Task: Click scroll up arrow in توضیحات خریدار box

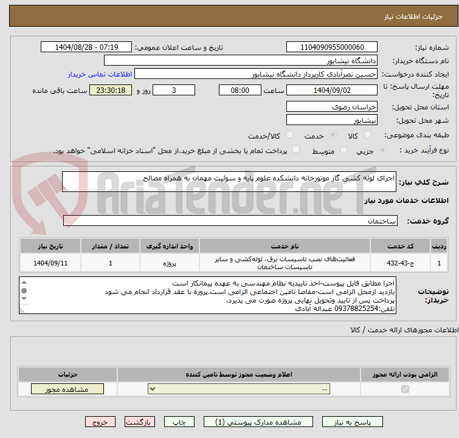Action: click(24, 282)
